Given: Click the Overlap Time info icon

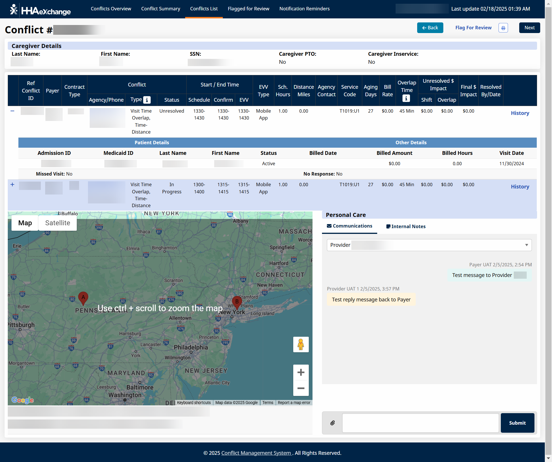Looking at the screenshot, I should tap(406, 98).
